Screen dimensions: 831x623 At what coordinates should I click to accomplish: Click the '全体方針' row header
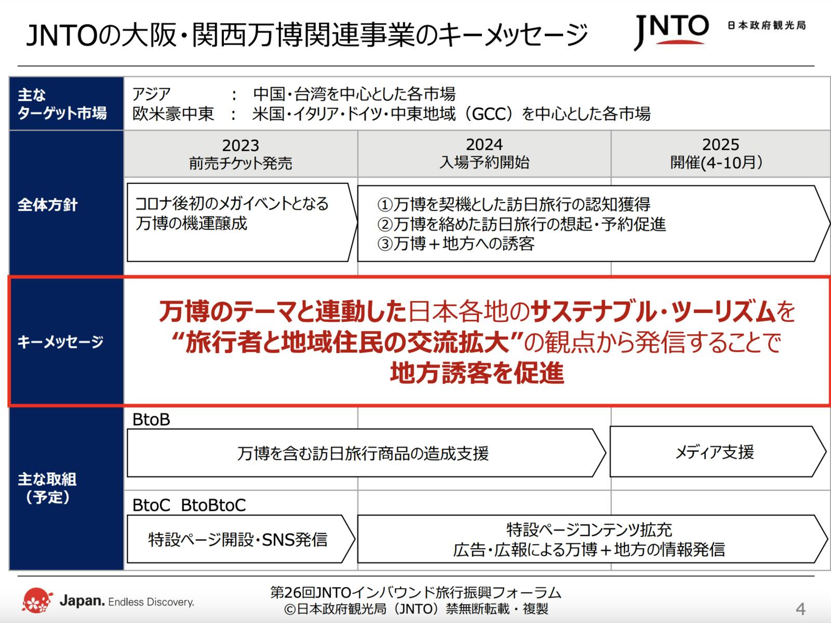66,204
